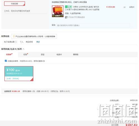Viewport: 139px width, 126px height.
Task: Click the no 7-day return policy icon
Action: pos(66,17)
